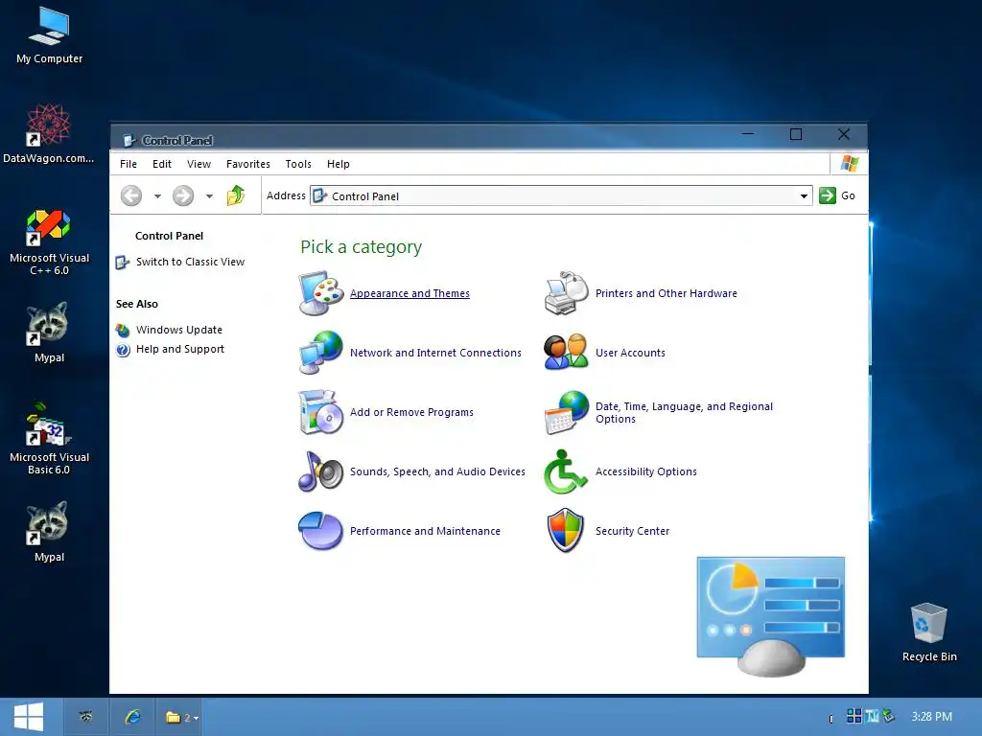
Task: Click the Accessibility Options wheelchair icon
Action: pyautogui.click(x=566, y=471)
